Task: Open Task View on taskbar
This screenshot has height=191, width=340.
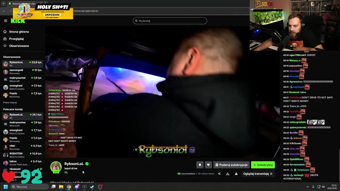Action: point(53,187)
